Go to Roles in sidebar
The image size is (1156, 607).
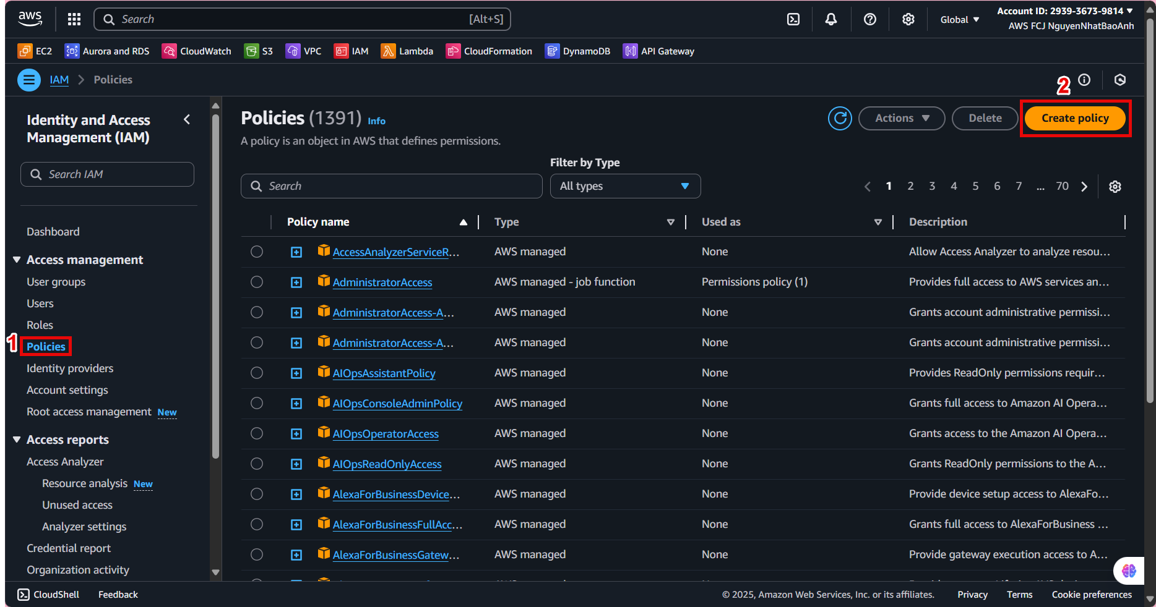tap(40, 325)
